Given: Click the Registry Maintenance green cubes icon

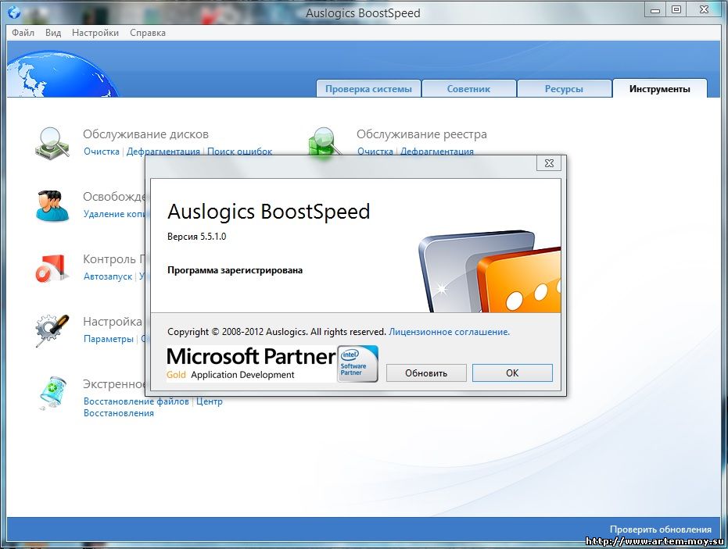Looking at the screenshot, I should pos(324,143).
